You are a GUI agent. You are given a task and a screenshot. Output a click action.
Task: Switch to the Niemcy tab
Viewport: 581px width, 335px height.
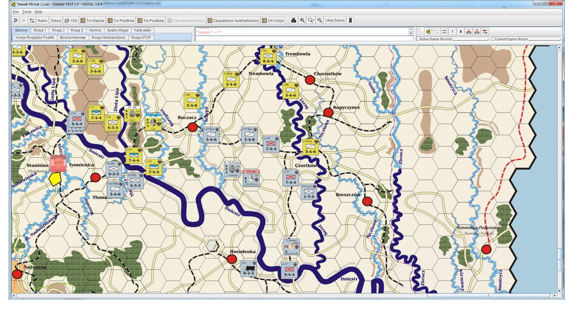[95, 30]
